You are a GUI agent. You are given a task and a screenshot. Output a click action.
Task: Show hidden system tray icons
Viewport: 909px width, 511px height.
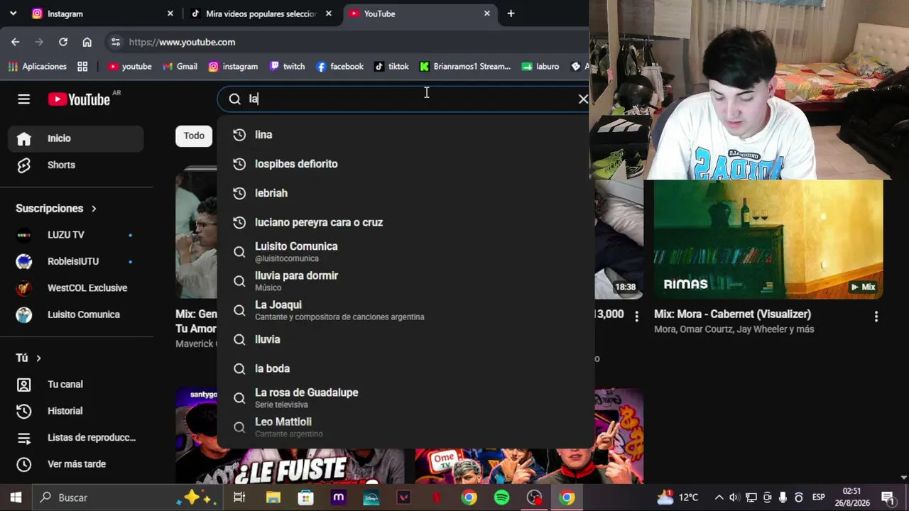(719, 498)
